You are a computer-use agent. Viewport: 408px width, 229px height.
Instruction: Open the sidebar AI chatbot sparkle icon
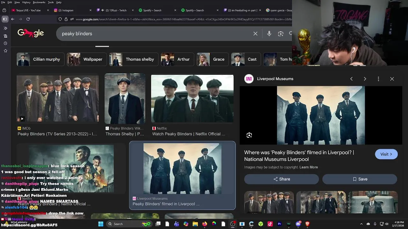pyautogui.click(x=5, y=28)
